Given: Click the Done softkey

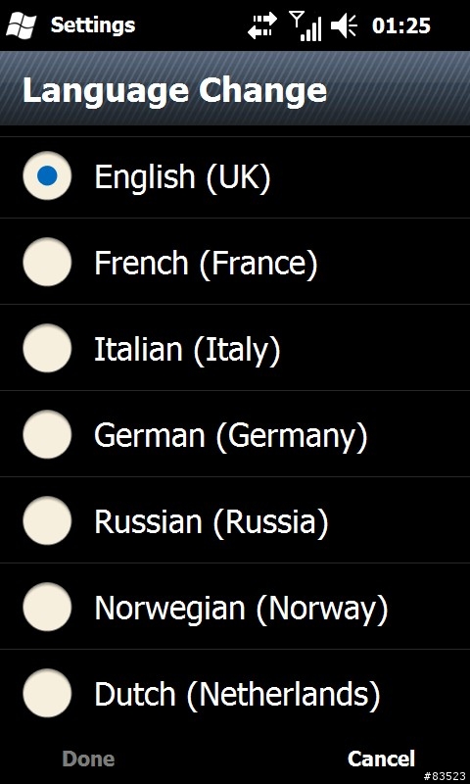Looking at the screenshot, I should pyautogui.click(x=88, y=759).
